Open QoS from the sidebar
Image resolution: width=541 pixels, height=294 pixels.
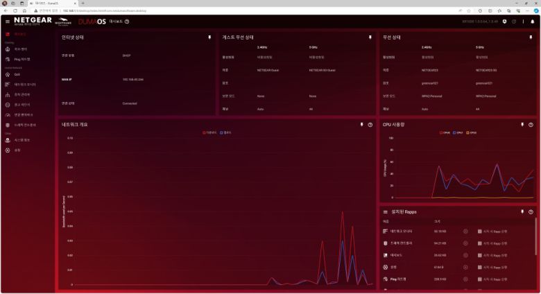point(17,74)
